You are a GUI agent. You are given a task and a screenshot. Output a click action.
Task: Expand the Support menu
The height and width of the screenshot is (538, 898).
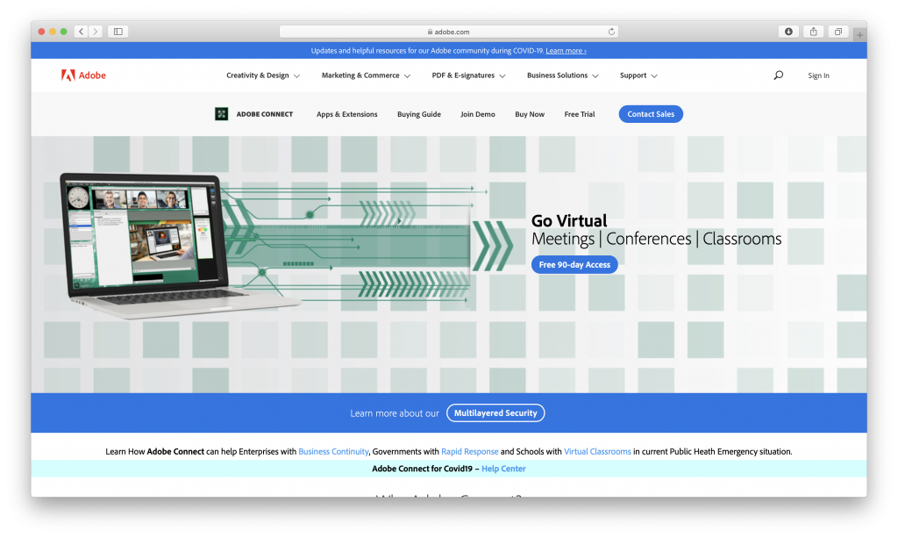638,75
